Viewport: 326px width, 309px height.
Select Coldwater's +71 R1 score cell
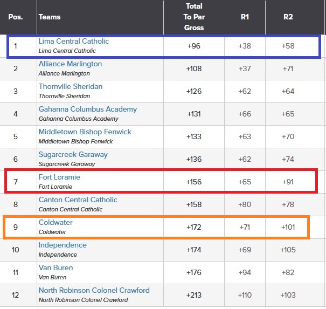(245, 228)
